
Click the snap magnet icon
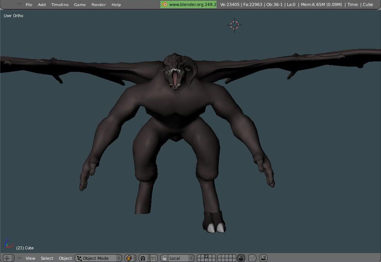252,258
